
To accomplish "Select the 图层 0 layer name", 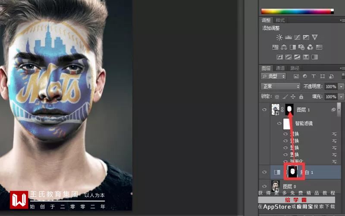I will pos(289,187).
